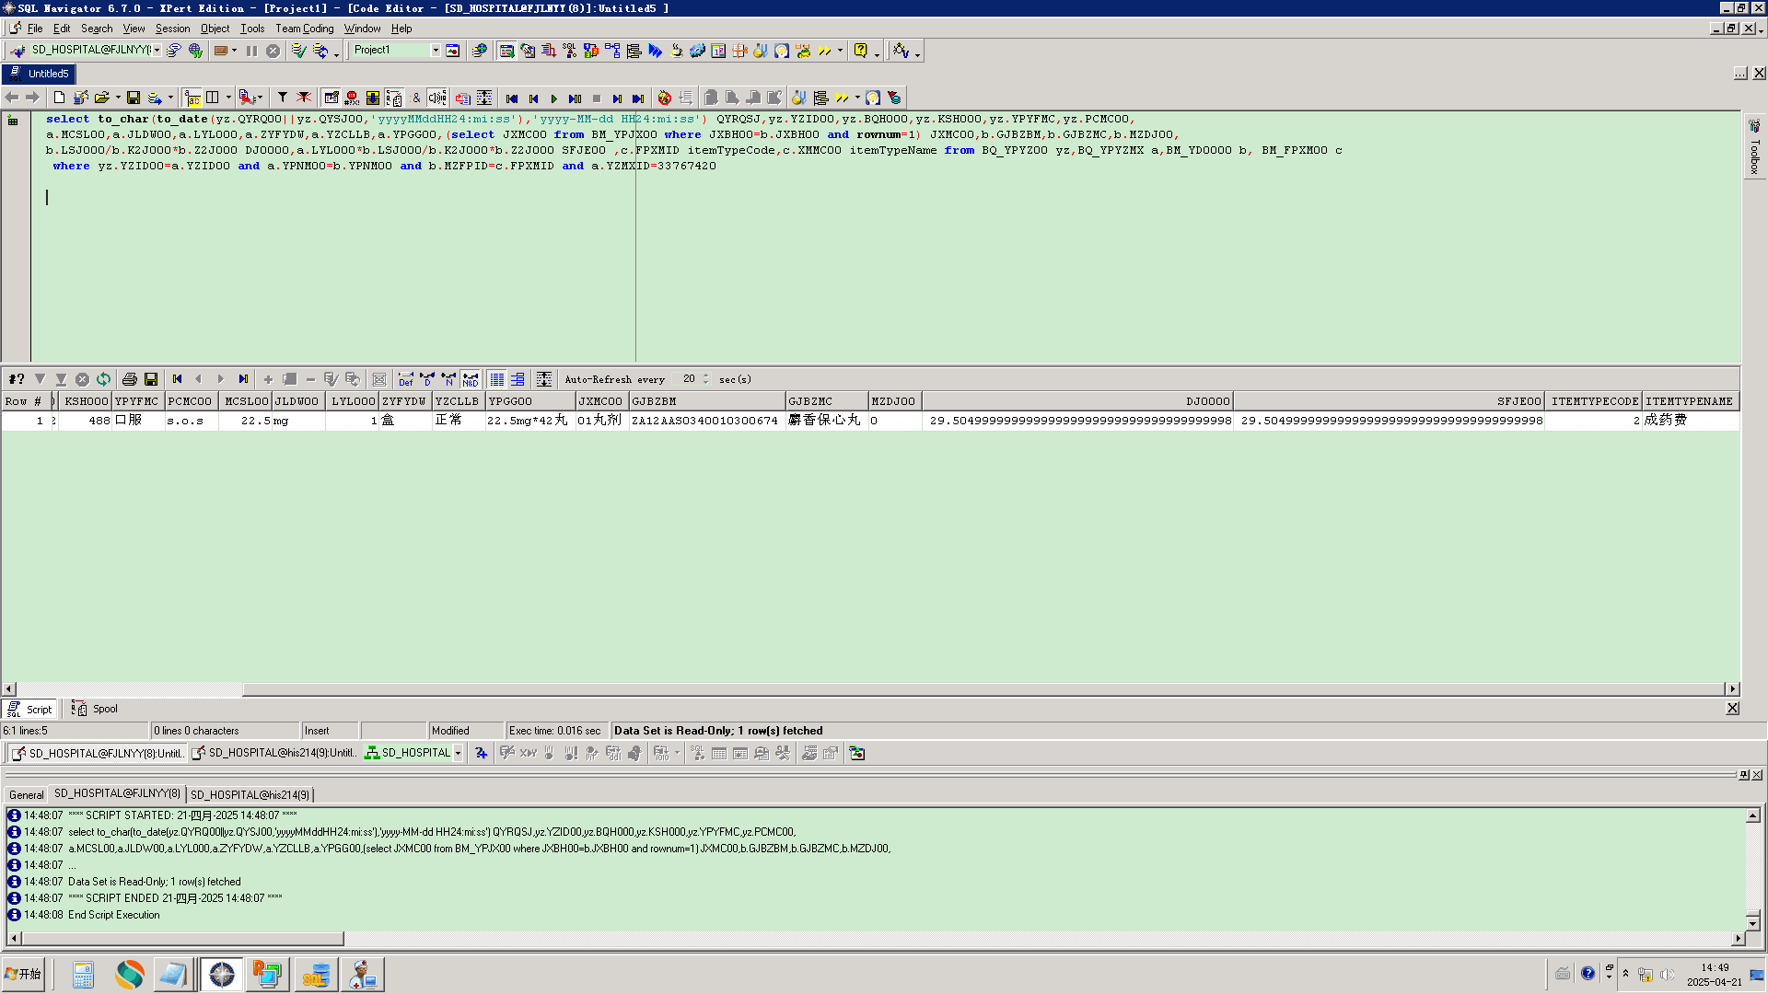Jump to last record in grid

243,379
